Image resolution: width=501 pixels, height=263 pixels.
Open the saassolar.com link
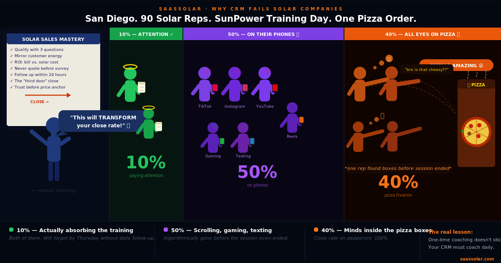click(x=477, y=259)
